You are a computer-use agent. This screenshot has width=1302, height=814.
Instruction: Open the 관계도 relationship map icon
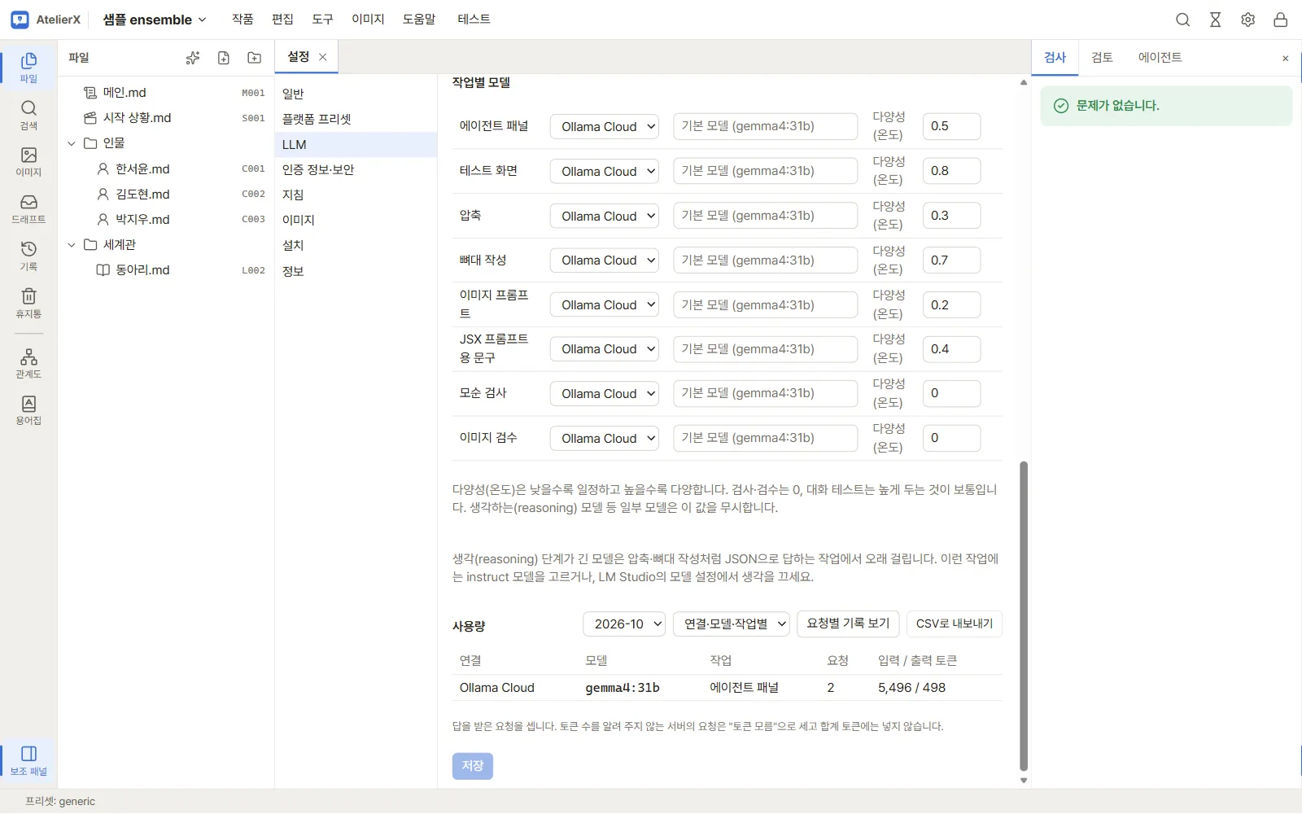pyautogui.click(x=28, y=364)
